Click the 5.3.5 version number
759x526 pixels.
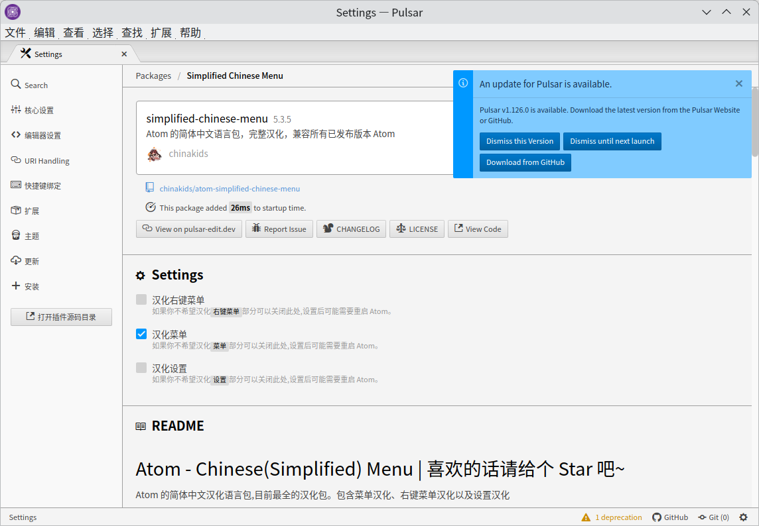[282, 119]
